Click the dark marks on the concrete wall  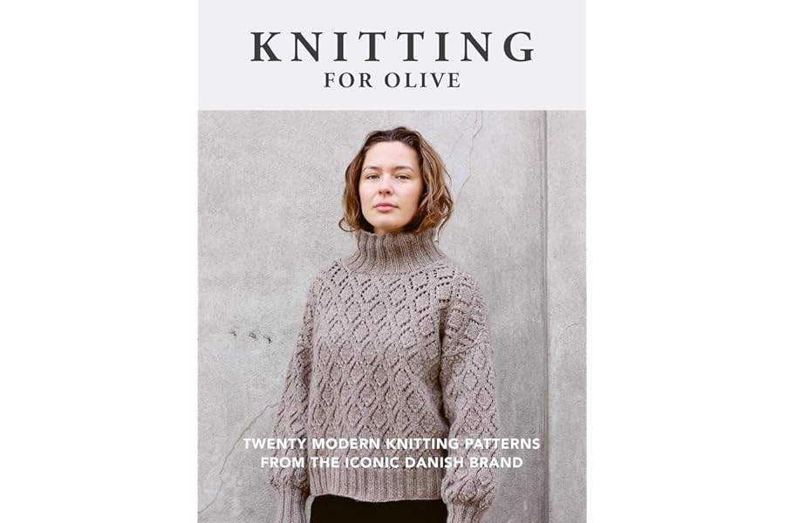250,336
